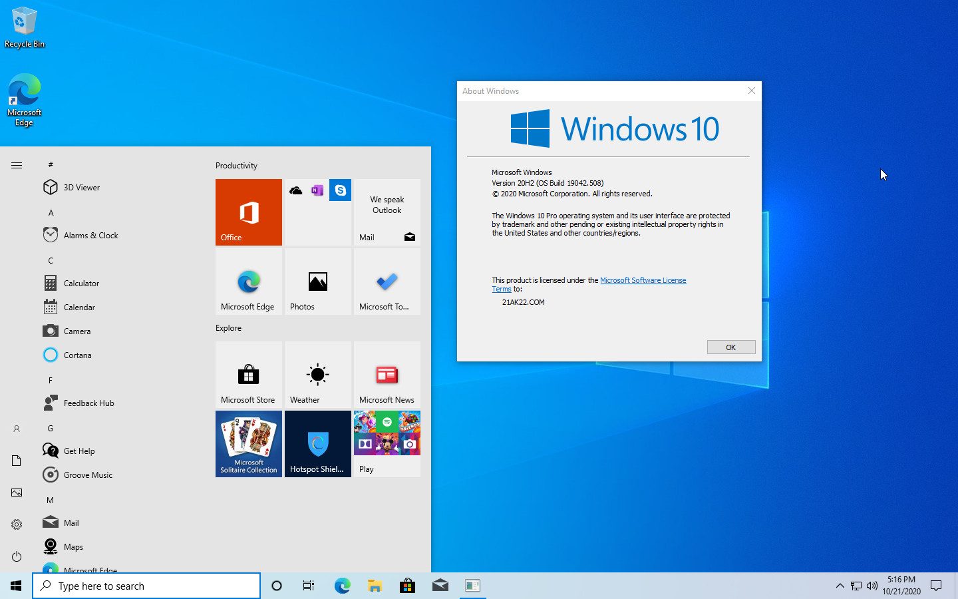
Task: Select the # app list group header
Action: click(51, 164)
